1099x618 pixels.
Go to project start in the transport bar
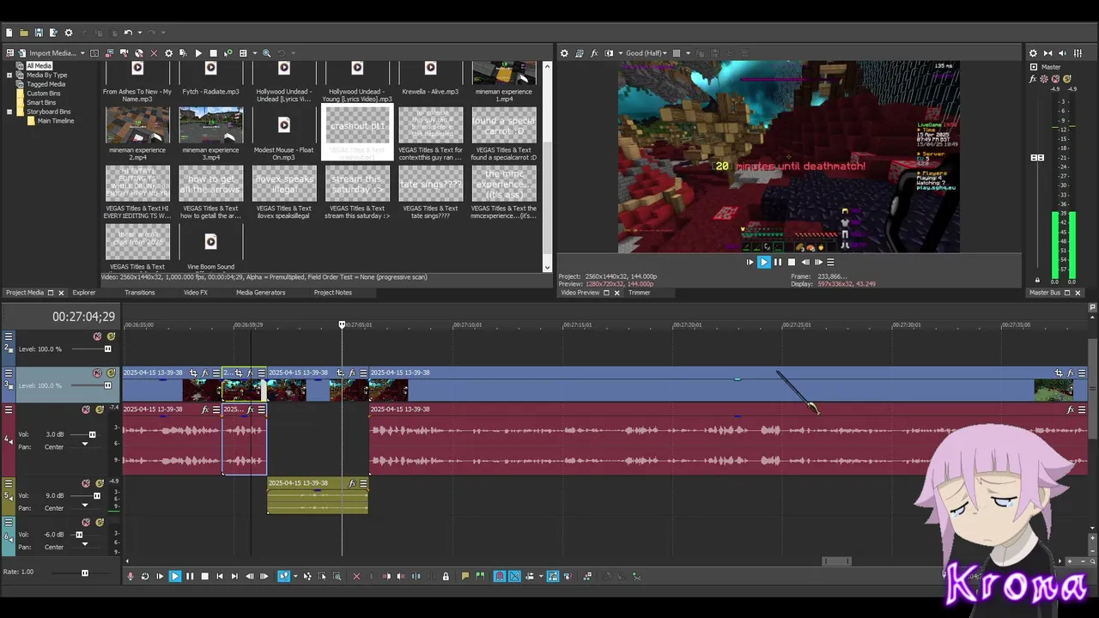220,577
